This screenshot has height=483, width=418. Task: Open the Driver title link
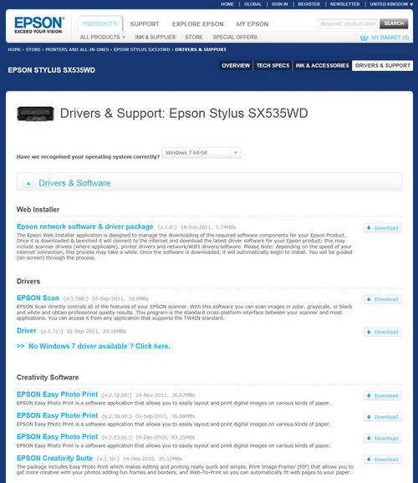click(27, 331)
